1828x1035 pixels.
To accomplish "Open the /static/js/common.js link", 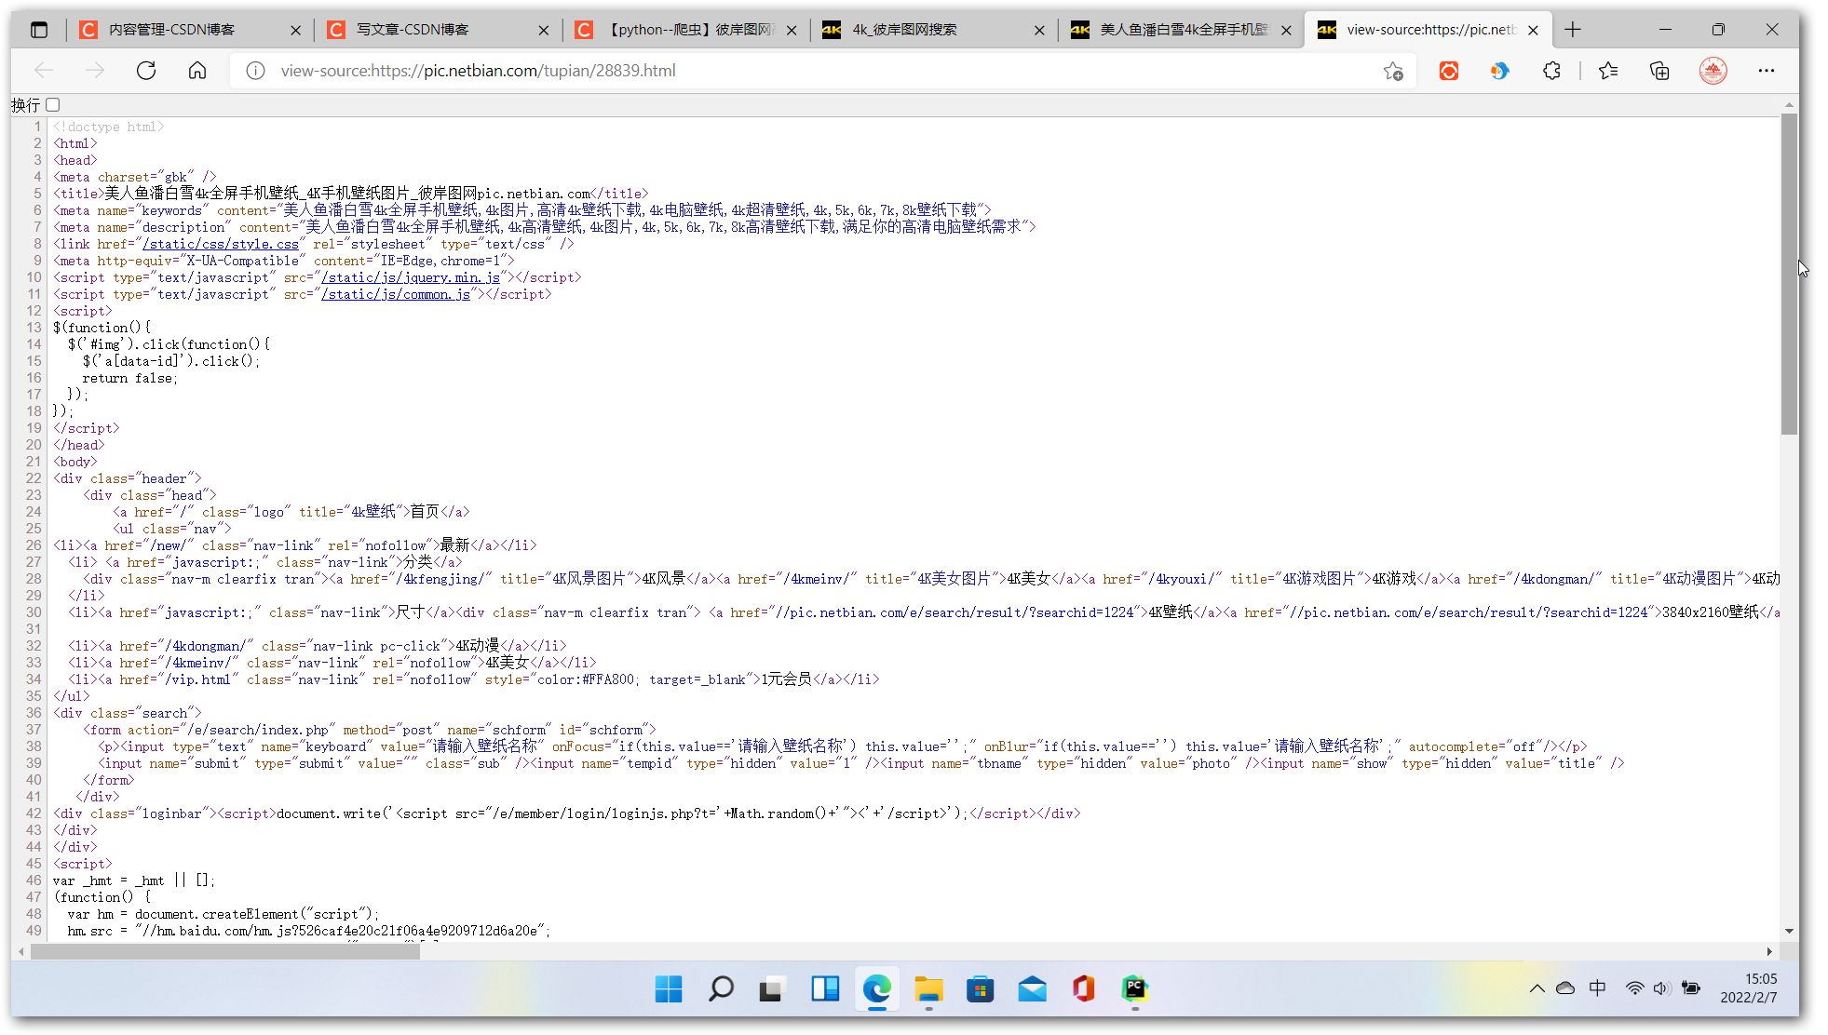I will pos(396,294).
